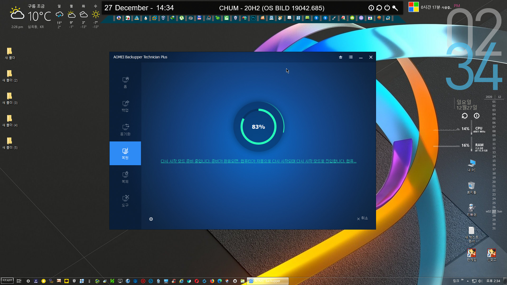Open the 새 폴더 desktop folder
The width and height of the screenshot is (507, 285).
[x=10, y=54]
